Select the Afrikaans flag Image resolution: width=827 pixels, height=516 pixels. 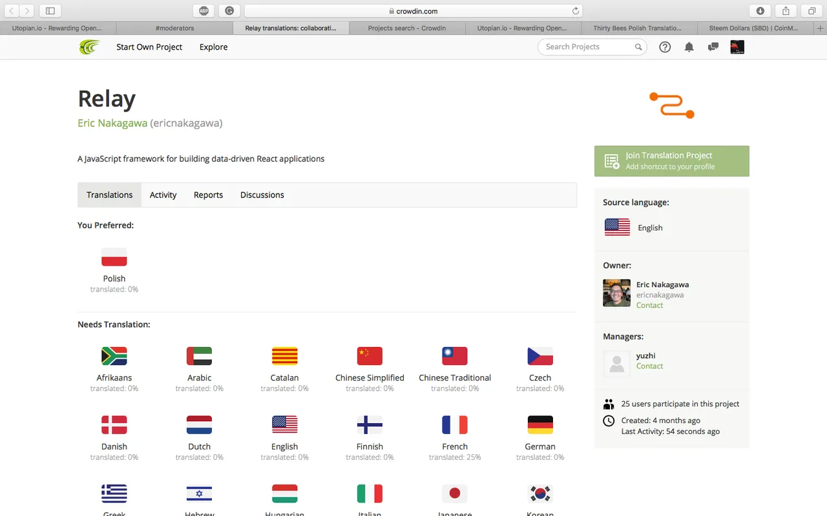click(x=114, y=356)
